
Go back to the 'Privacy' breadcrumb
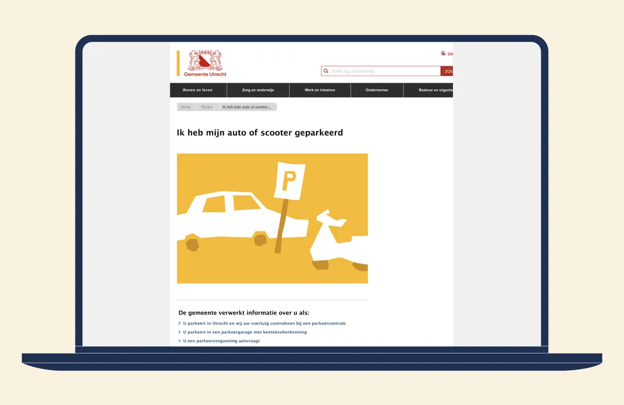207,107
